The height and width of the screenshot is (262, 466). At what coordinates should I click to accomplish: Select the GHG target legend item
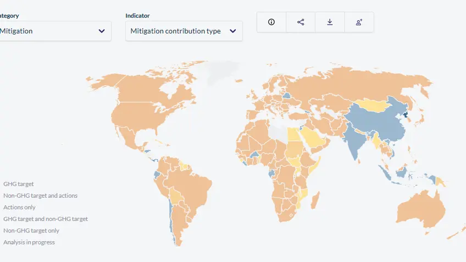point(19,184)
